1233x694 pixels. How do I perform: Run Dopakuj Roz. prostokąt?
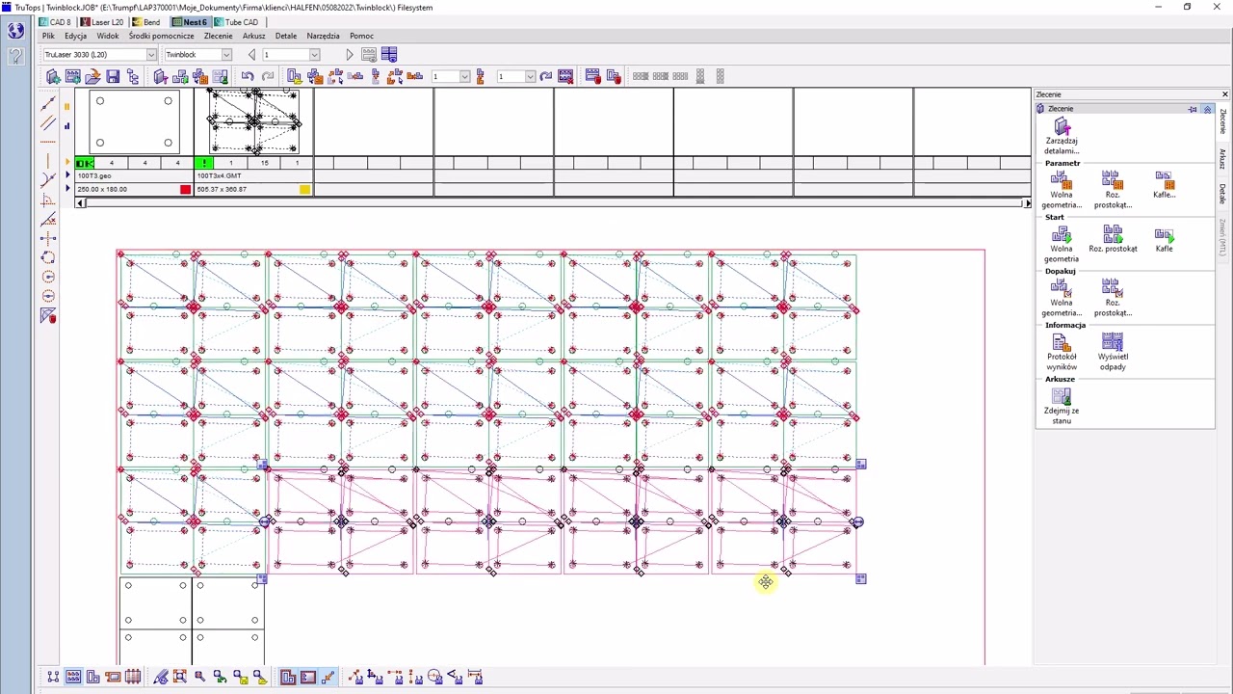click(1113, 298)
